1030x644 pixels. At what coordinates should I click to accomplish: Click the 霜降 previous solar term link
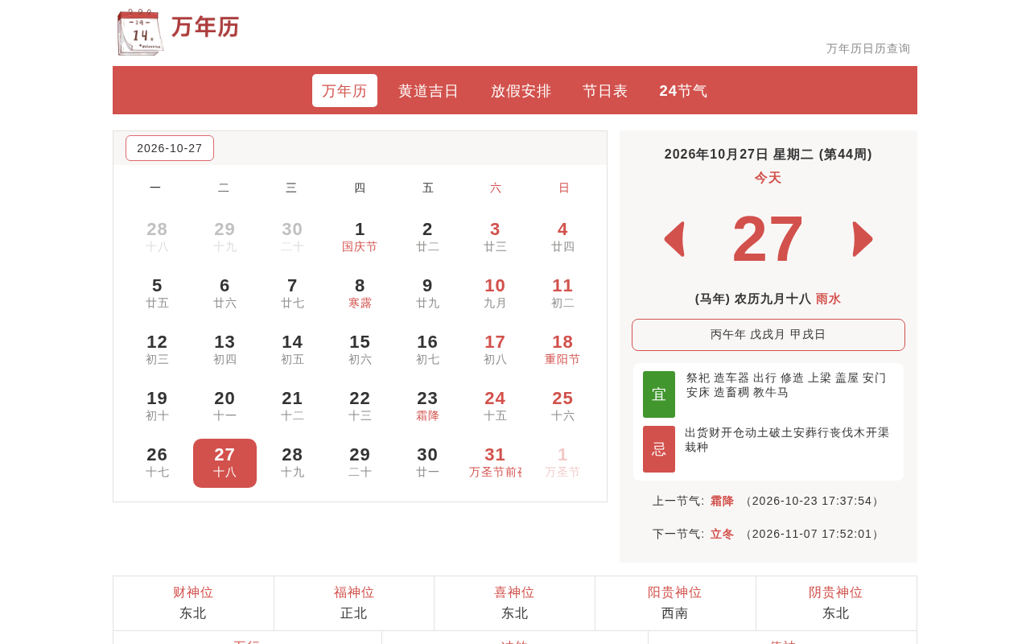722,501
